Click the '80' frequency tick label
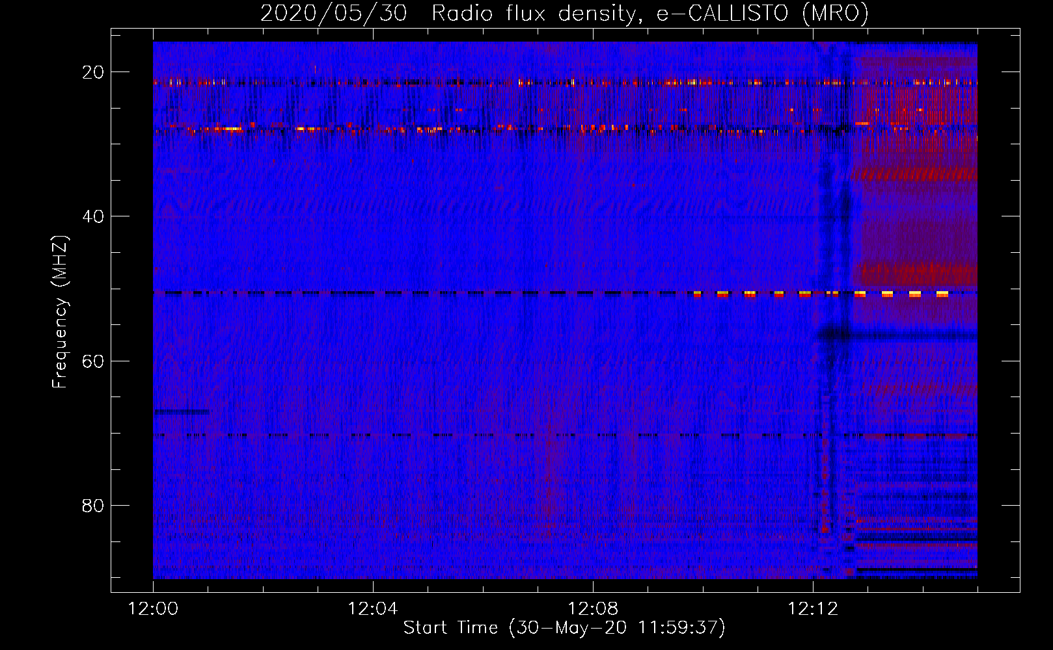Viewport: 1053px width, 650px height. click(x=93, y=505)
